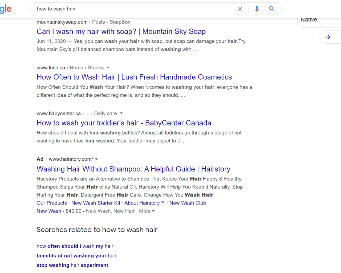Open 'Our Products' sitelink
Viewport: 341px width, 273px height.
(52, 203)
